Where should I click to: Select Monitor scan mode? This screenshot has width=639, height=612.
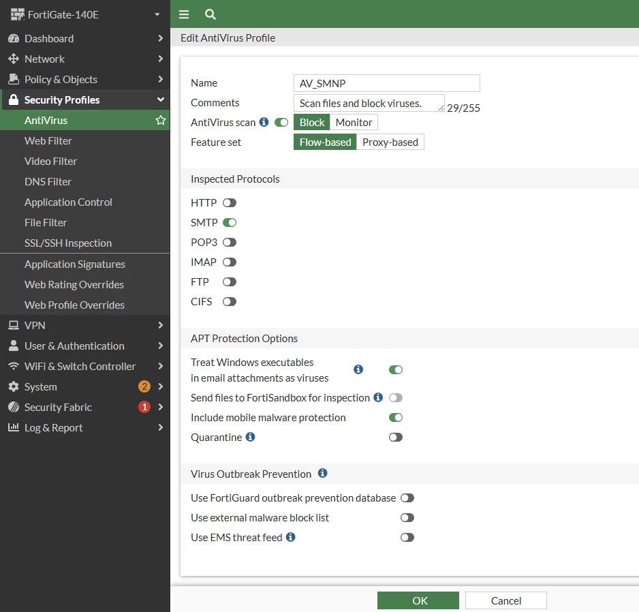click(354, 122)
